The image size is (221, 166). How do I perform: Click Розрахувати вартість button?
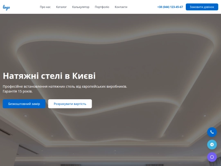70,104
